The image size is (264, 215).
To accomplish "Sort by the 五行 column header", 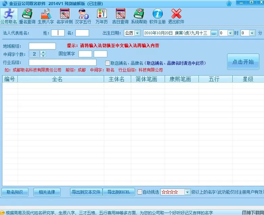I will point(214,79).
